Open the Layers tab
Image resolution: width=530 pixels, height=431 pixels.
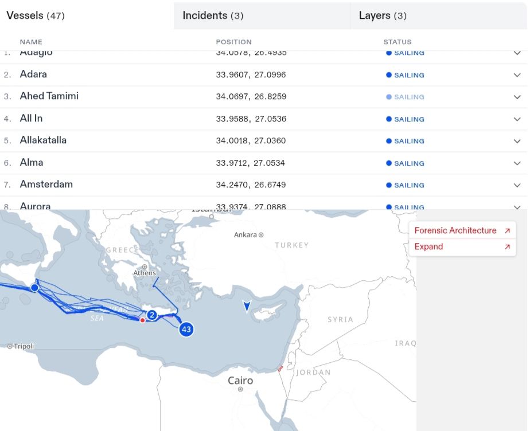coord(438,15)
